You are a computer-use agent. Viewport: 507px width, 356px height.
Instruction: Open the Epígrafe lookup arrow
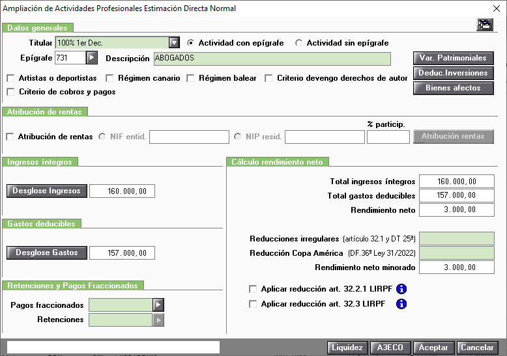(x=92, y=58)
